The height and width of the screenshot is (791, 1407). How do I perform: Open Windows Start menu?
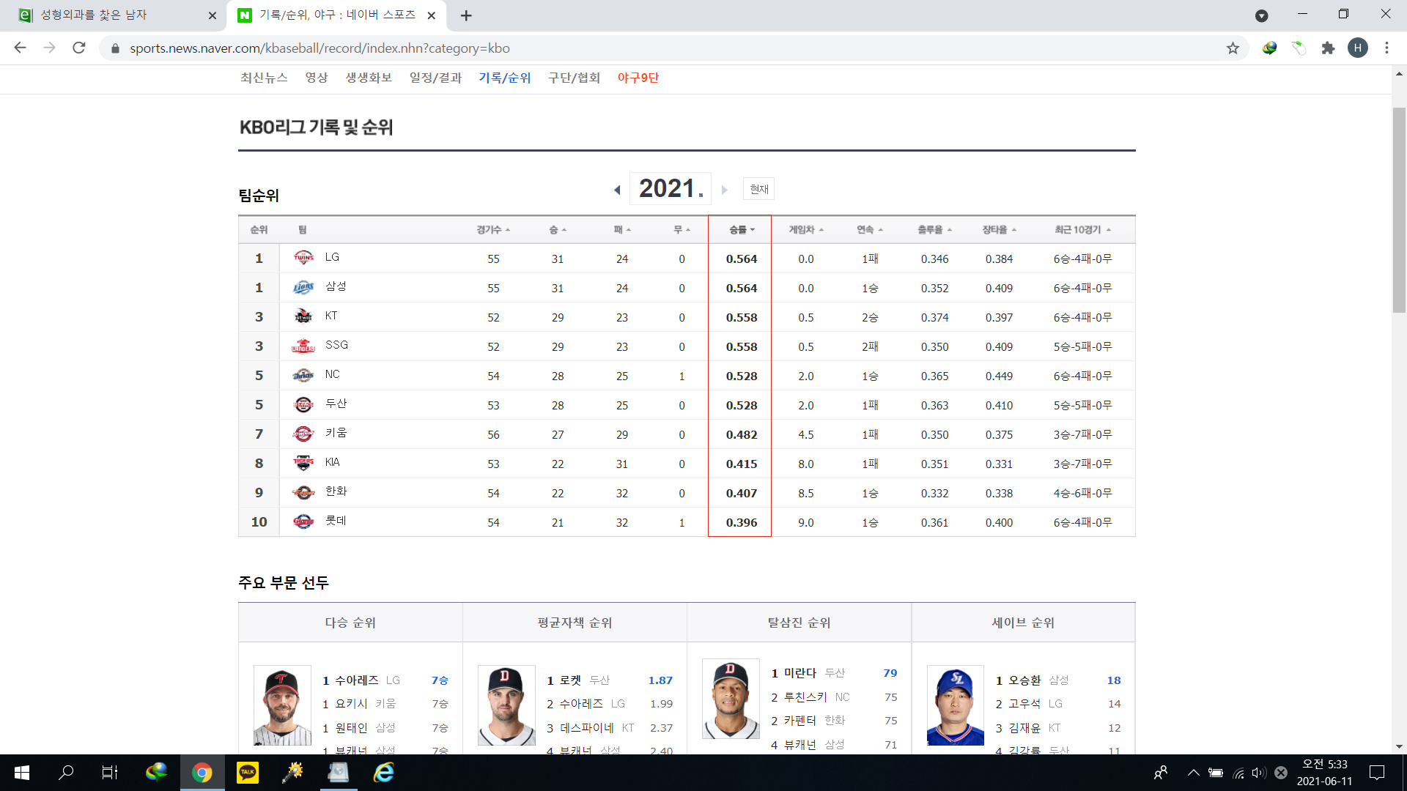pos(22,773)
